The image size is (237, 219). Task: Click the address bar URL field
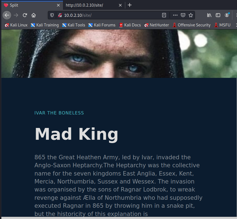[x=112, y=15]
